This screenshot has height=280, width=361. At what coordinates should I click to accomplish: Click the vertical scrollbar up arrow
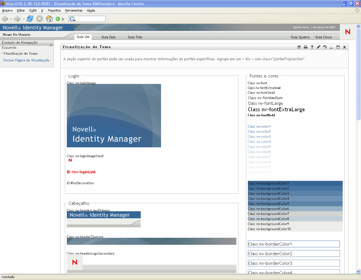pos(358,26)
